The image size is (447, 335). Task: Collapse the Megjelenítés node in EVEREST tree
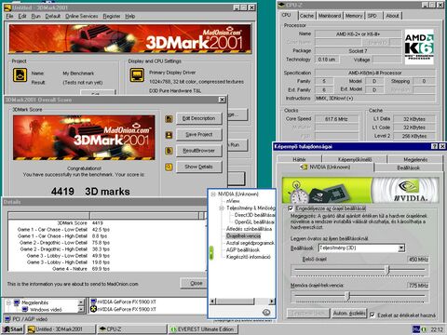coord(8,302)
